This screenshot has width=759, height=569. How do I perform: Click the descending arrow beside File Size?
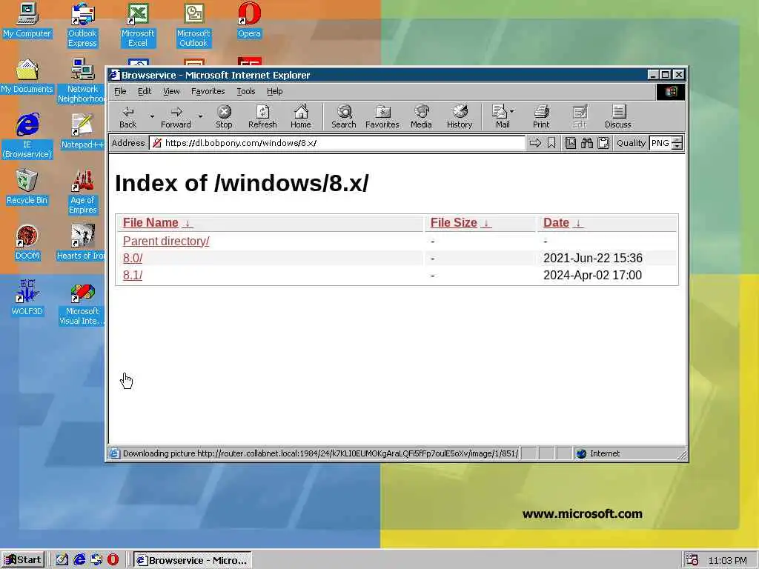click(x=486, y=223)
